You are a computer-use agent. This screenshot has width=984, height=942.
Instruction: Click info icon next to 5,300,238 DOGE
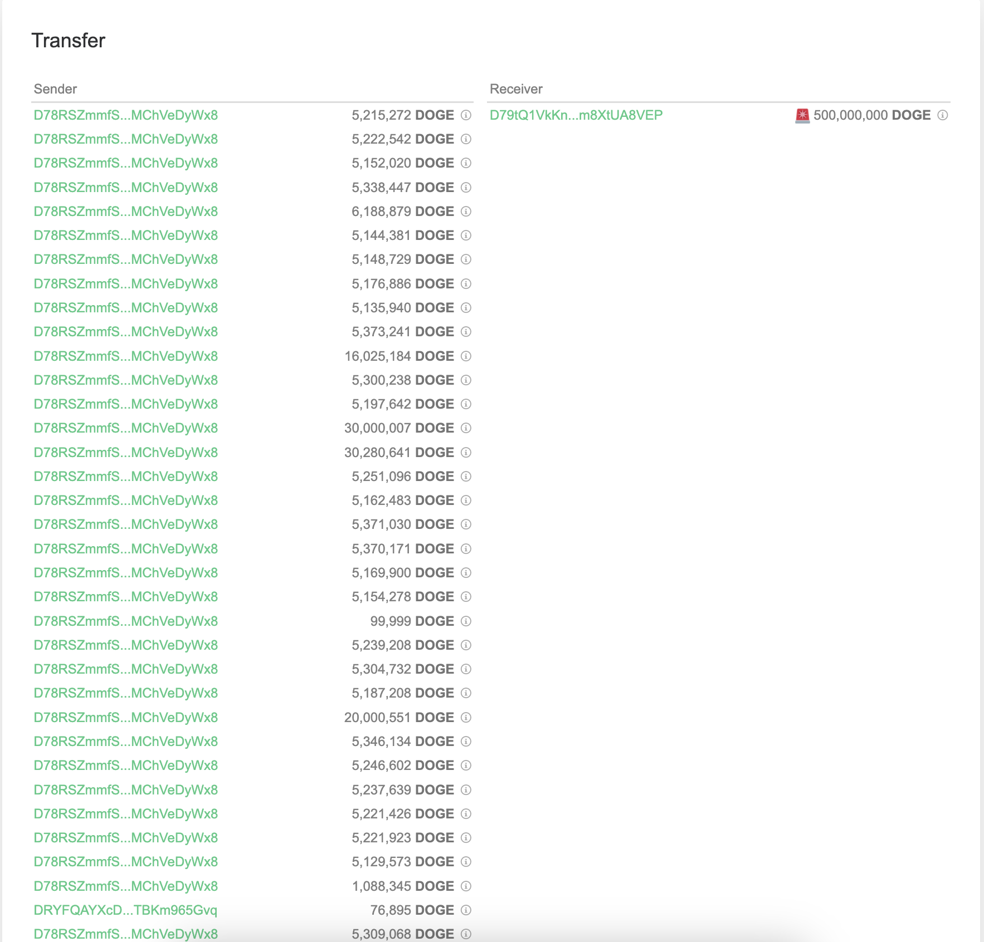pyautogui.click(x=466, y=380)
